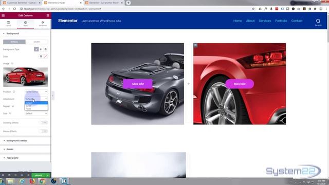This screenshot has height=185, width=329.
Task: Click responsive device icon beside Repeat label
Action: 13,106
